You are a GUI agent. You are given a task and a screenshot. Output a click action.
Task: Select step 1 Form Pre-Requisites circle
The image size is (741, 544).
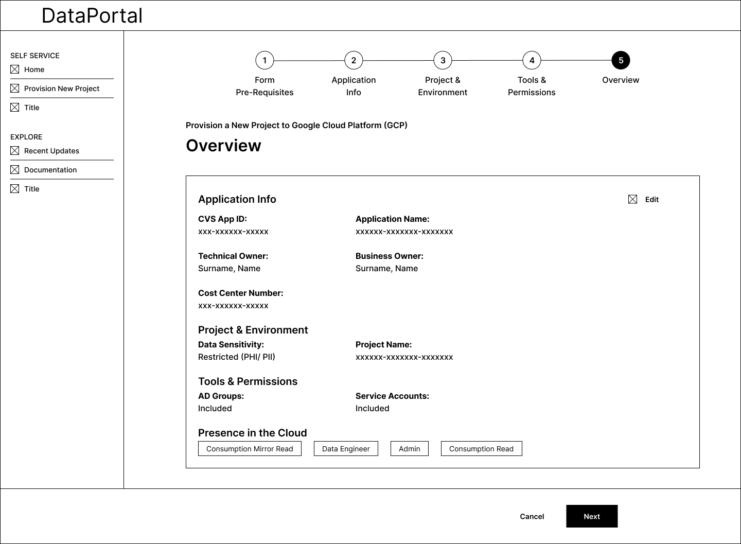point(264,60)
